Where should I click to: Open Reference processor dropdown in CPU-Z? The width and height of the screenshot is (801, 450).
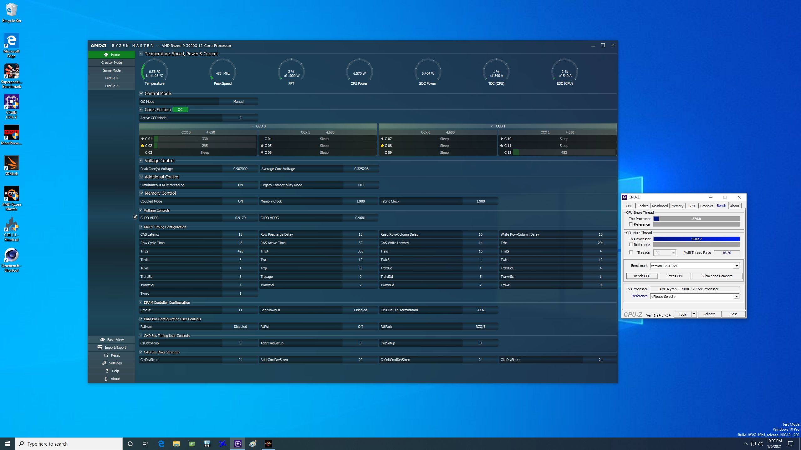[x=737, y=297]
